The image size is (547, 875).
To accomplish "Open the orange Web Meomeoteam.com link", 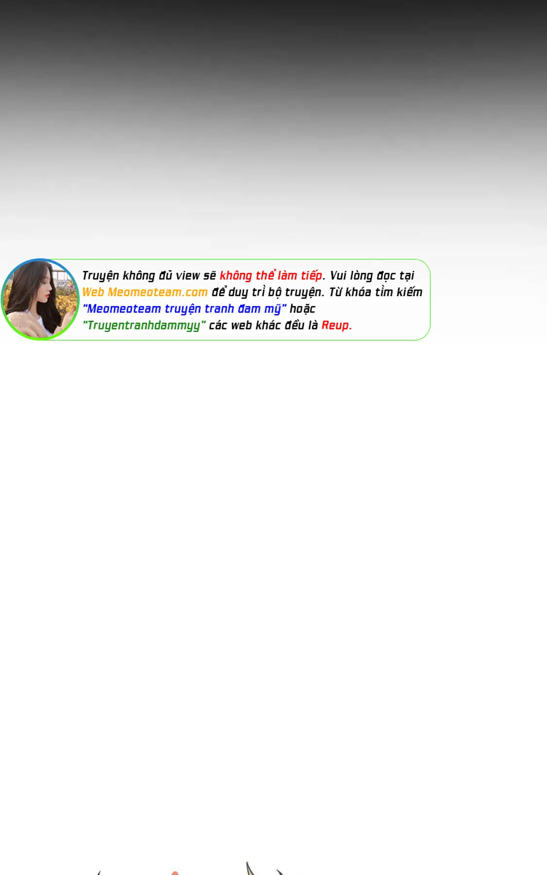I will point(145,292).
